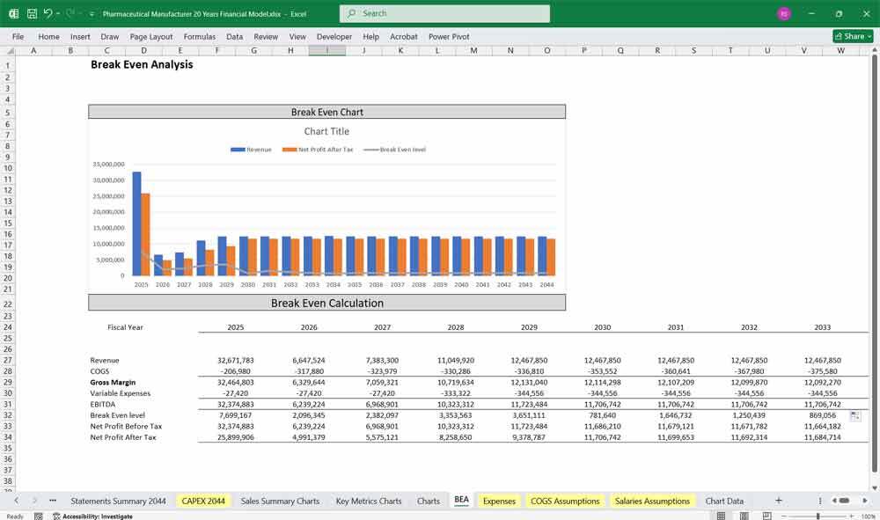Open the New Sheet plus icon
The height and width of the screenshot is (520, 880).
click(x=778, y=500)
